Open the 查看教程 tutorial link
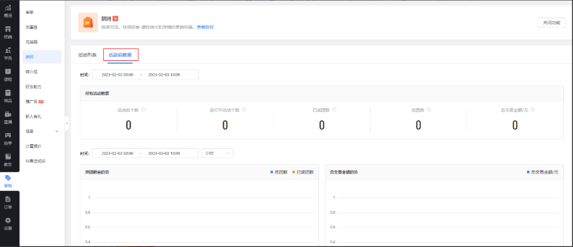The width and height of the screenshot is (573, 247). click(x=205, y=27)
